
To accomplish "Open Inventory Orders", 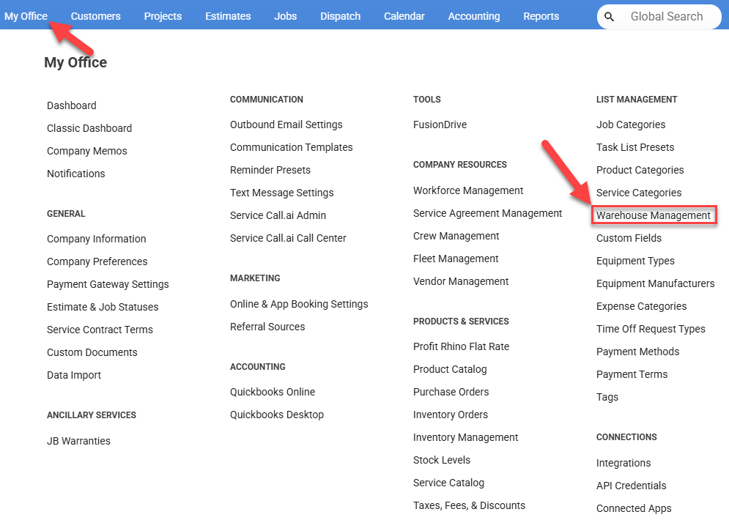I will (451, 415).
